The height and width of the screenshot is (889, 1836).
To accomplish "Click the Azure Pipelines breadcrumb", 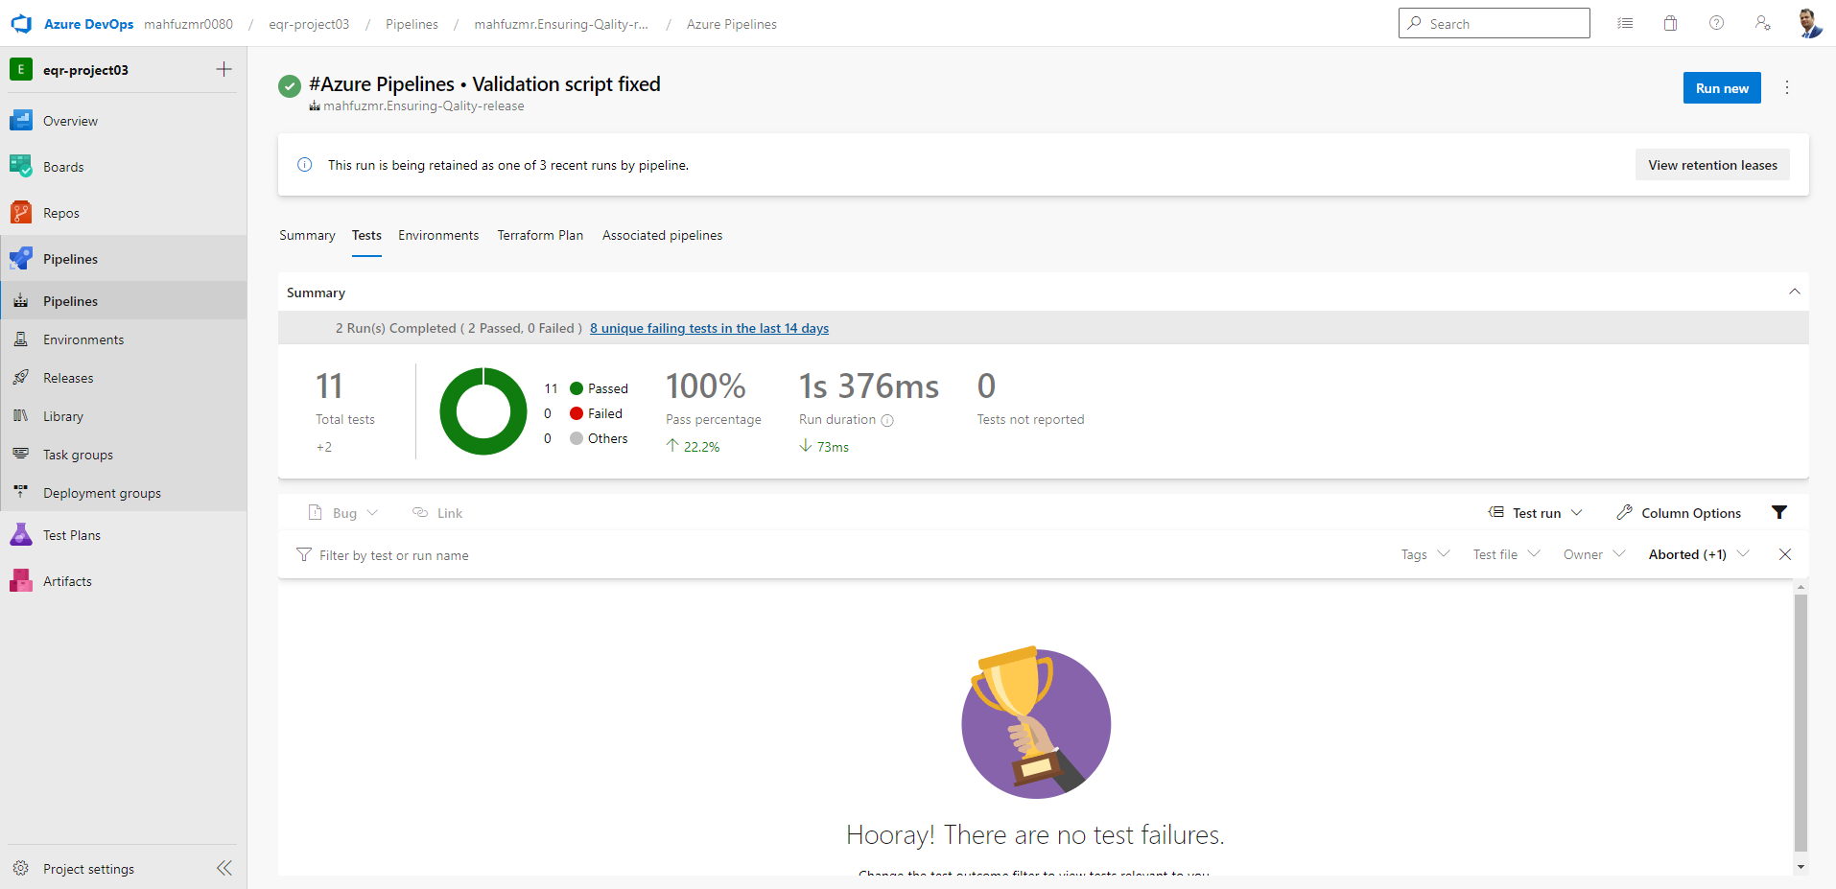I will click(x=731, y=24).
